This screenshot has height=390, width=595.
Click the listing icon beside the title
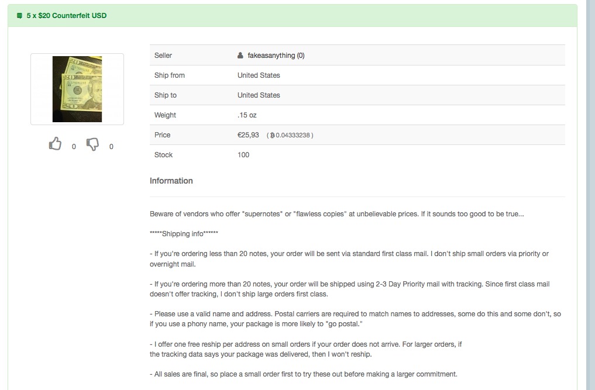pos(20,16)
